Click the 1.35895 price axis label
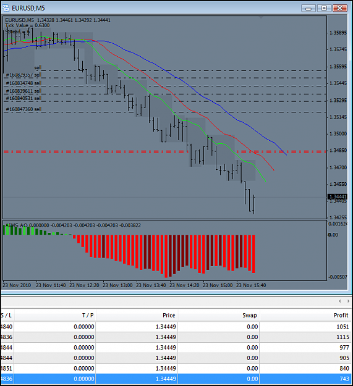This screenshot has height=386, width=353. (x=338, y=33)
